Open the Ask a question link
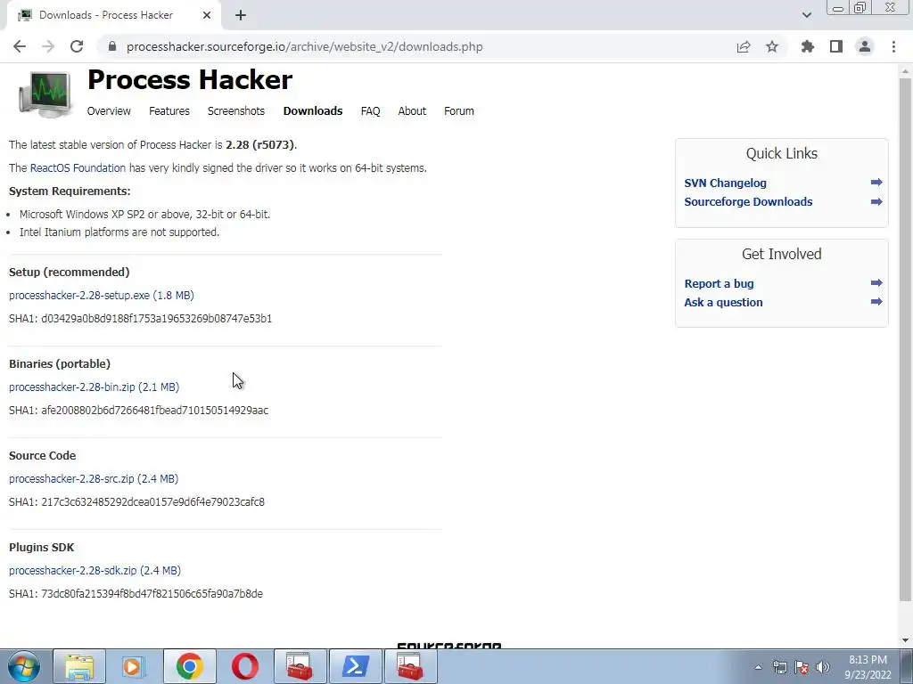The width and height of the screenshot is (913, 684). (723, 303)
